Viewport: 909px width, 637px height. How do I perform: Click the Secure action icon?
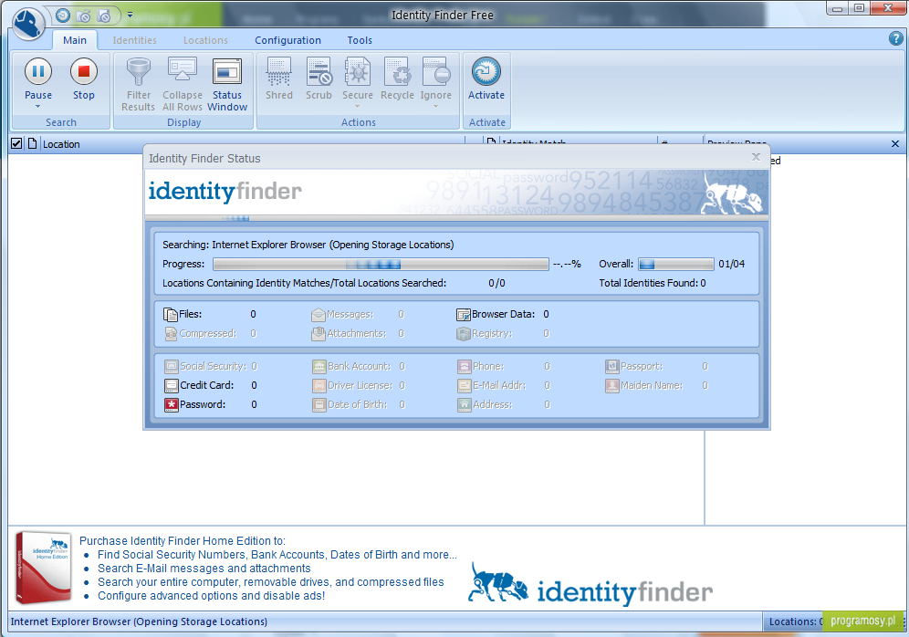(x=358, y=72)
